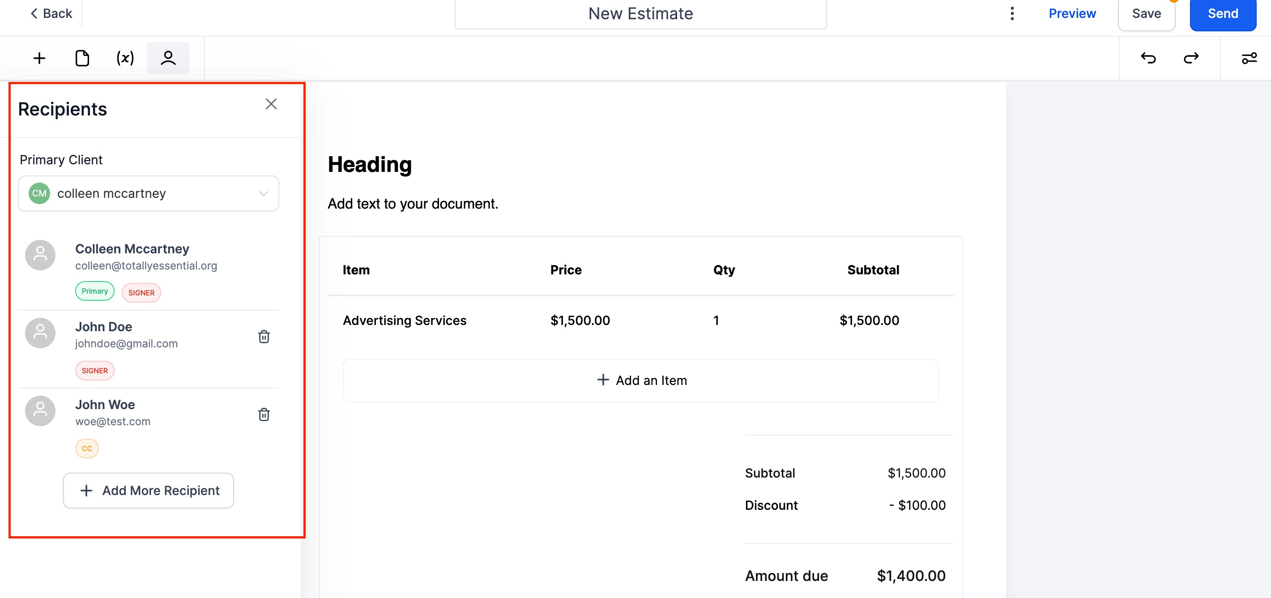Click the Save button

click(x=1146, y=14)
